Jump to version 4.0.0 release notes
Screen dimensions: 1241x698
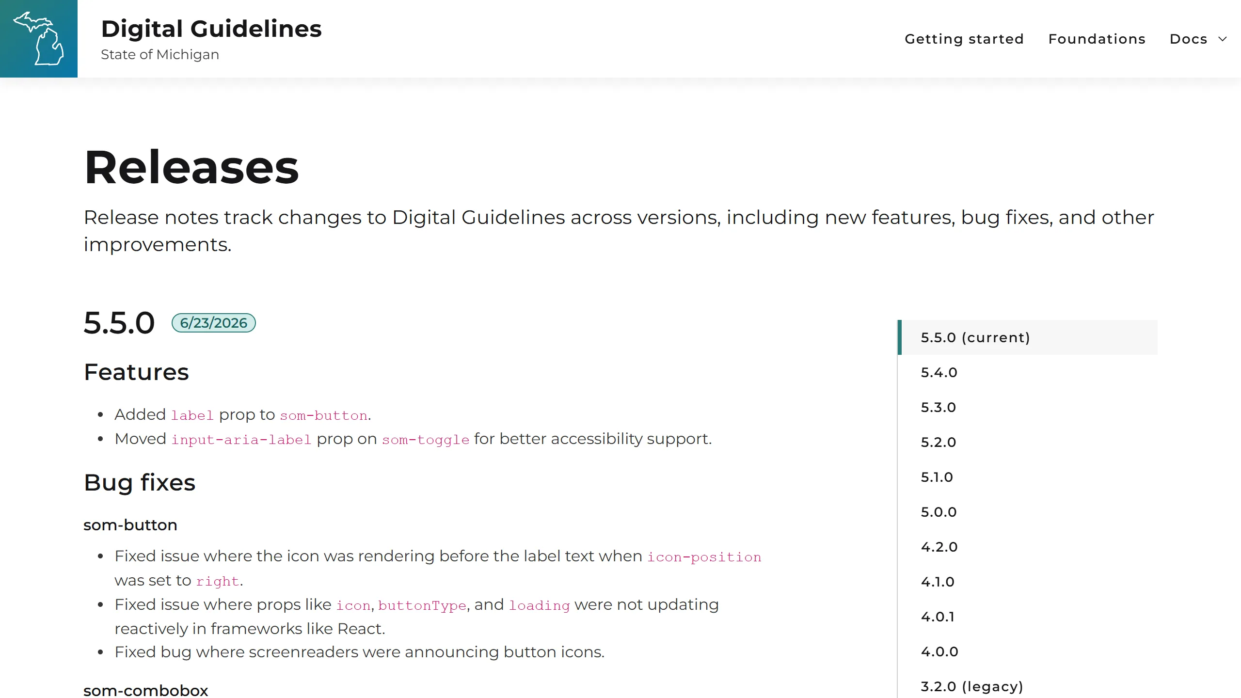click(x=1028, y=651)
